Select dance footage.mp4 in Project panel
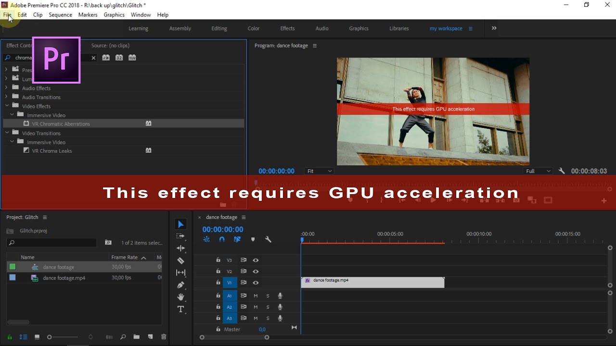This screenshot has height=346, width=616. 64,278
